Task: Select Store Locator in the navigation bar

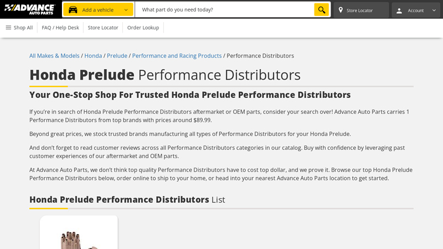Action: (103, 28)
